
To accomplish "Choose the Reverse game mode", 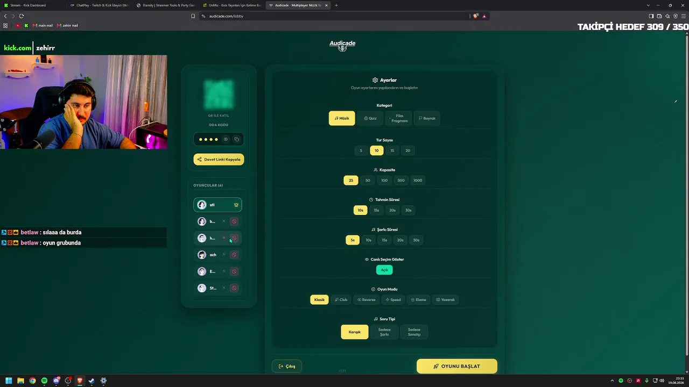I will tap(367, 300).
